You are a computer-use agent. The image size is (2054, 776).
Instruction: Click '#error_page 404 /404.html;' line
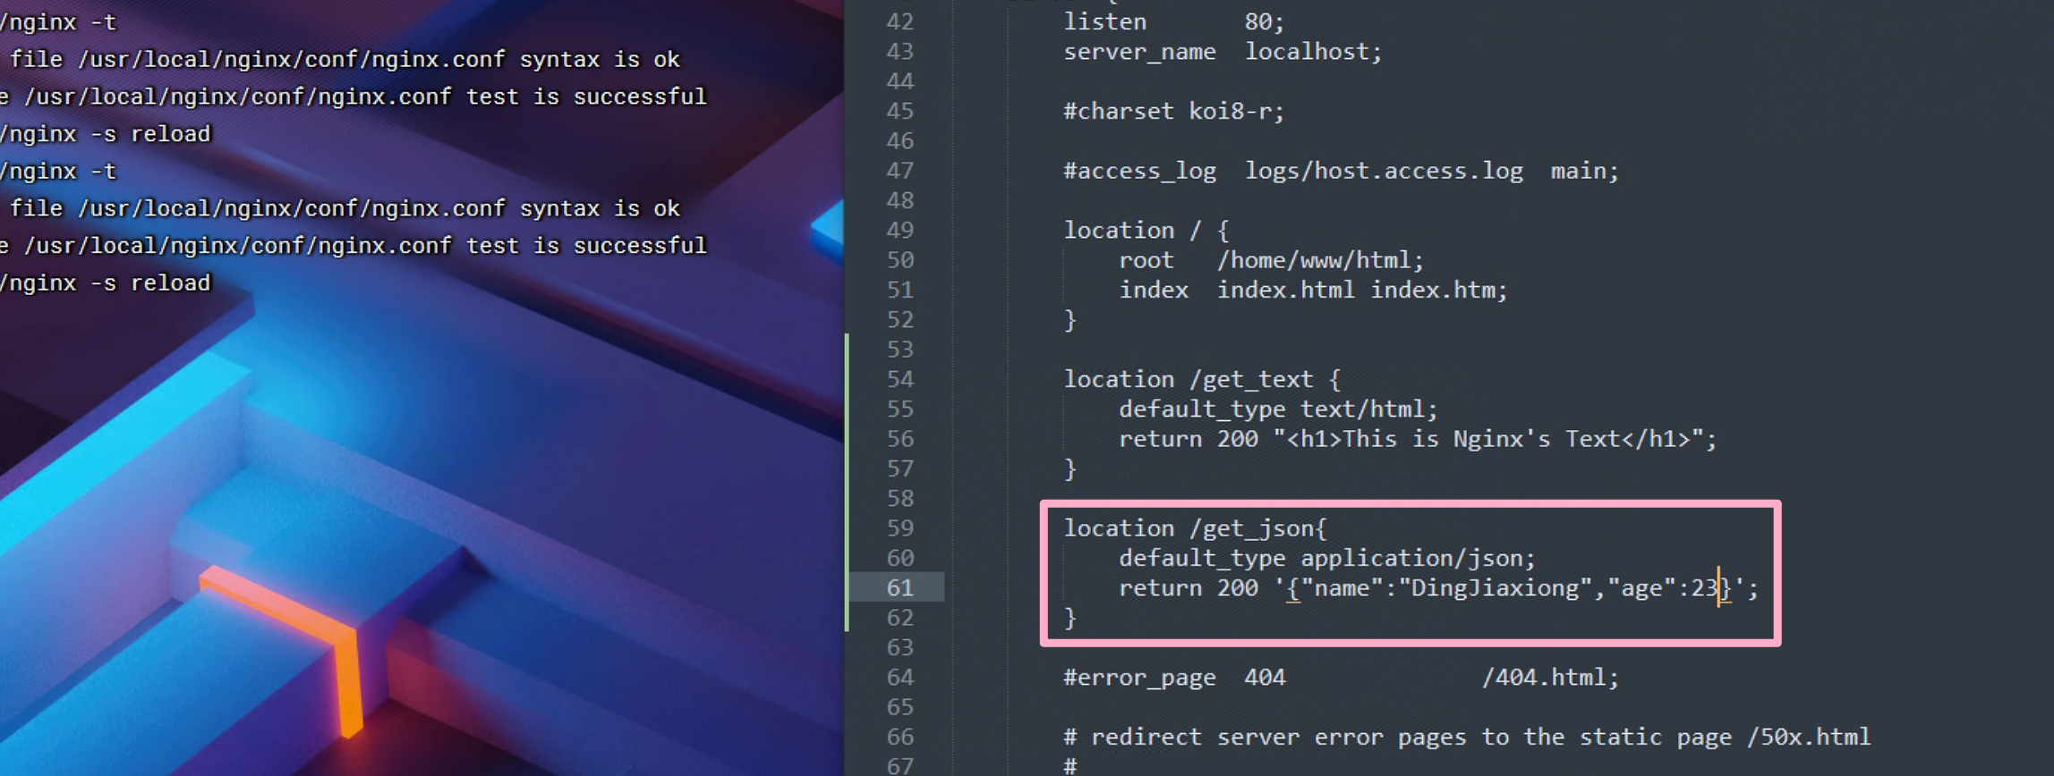tap(1341, 678)
